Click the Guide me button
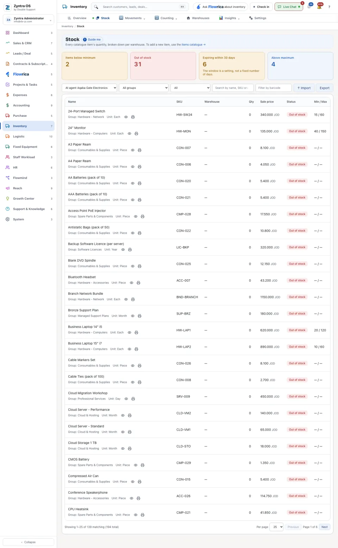Screen dimensions: 338x548 click(x=92, y=39)
